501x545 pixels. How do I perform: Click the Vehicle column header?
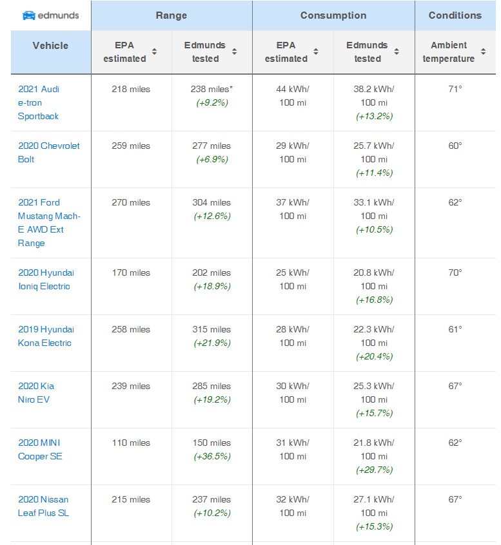tap(51, 46)
